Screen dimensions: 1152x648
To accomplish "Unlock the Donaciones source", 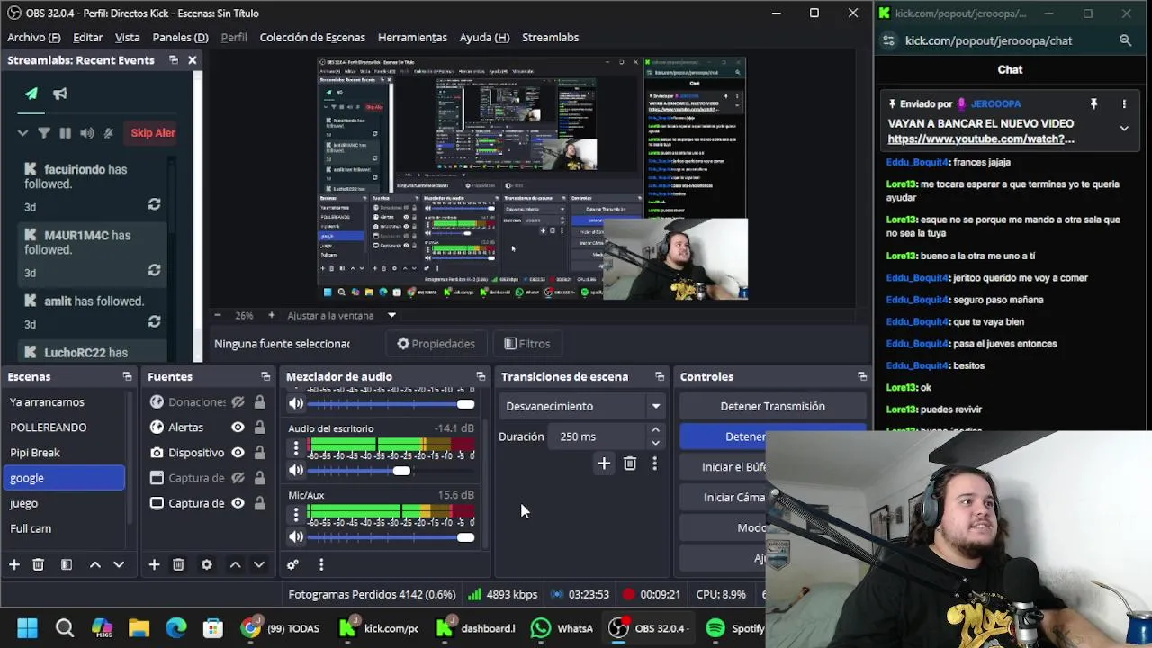I will (x=259, y=402).
